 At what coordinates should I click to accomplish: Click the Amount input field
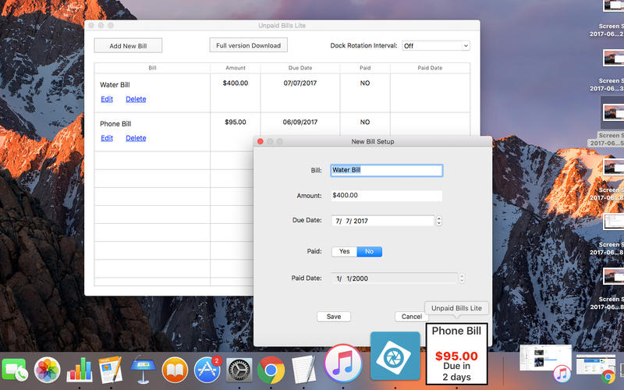386,196
